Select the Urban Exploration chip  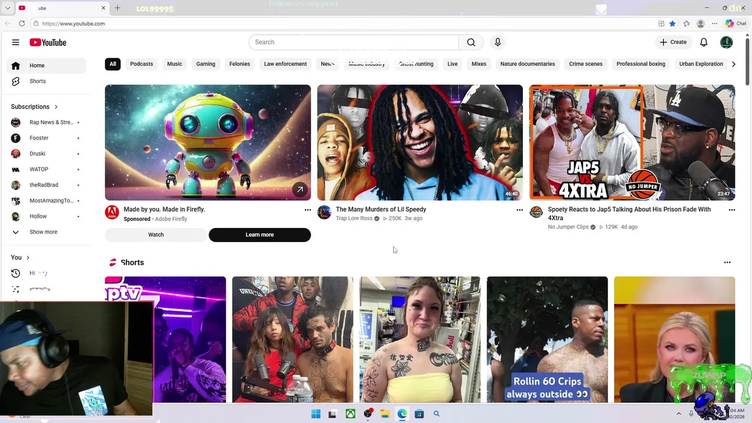[701, 64]
